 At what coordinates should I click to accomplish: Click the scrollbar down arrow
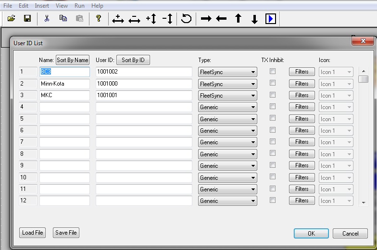(364, 203)
